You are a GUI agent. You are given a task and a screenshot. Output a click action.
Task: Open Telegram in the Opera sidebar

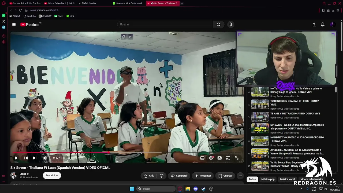point(3,27)
